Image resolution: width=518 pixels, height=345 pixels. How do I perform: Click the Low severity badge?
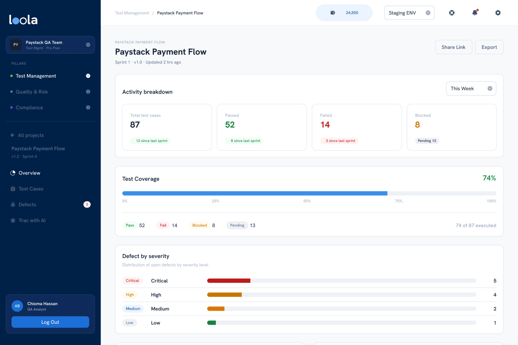pyautogui.click(x=129, y=323)
